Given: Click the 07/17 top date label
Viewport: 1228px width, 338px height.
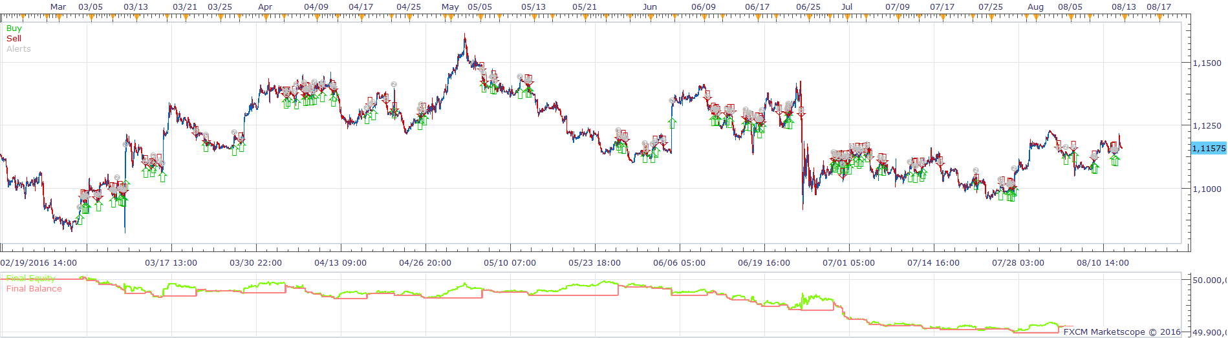Looking at the screenshot, I should (x=942, y=7).
